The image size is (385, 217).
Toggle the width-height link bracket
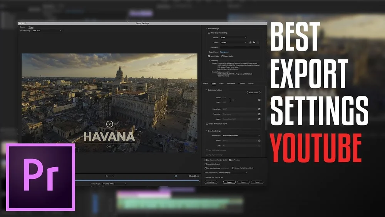(x=230, y=100)
